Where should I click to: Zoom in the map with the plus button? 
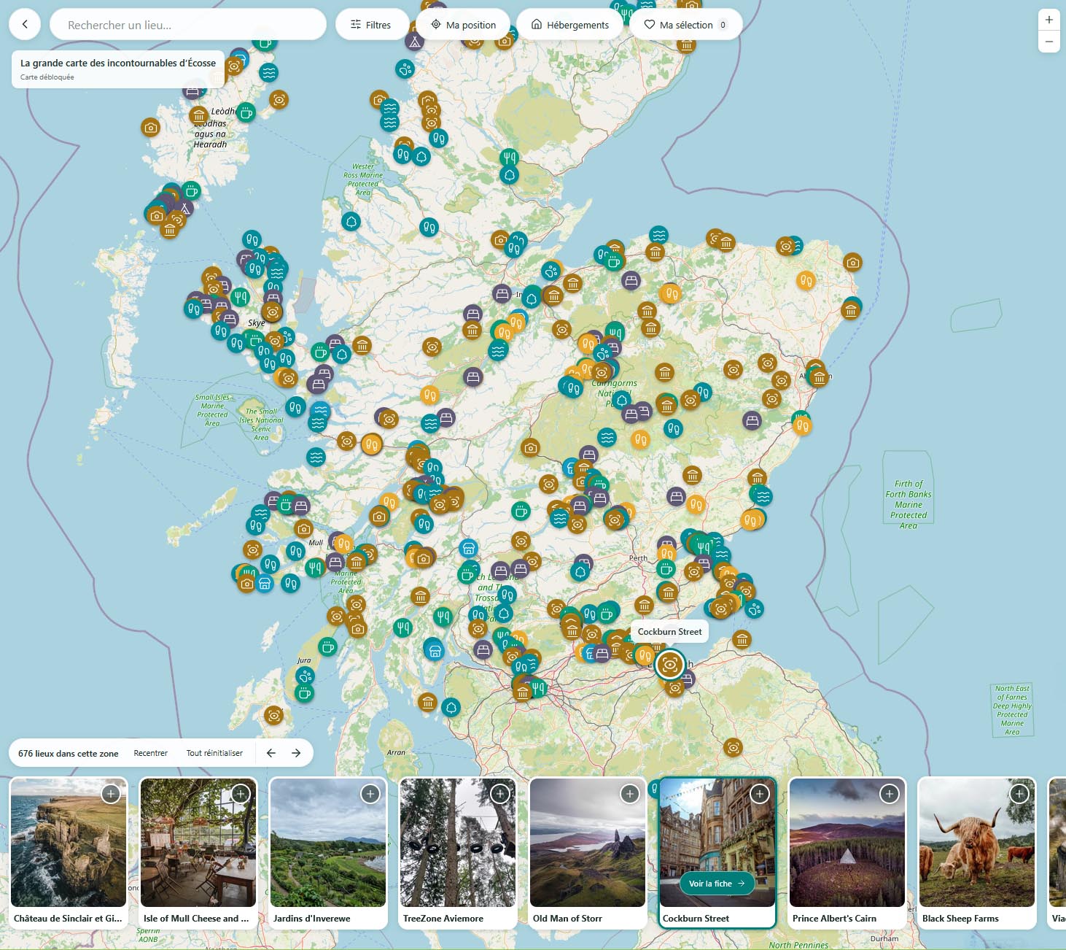point(1049,20)
